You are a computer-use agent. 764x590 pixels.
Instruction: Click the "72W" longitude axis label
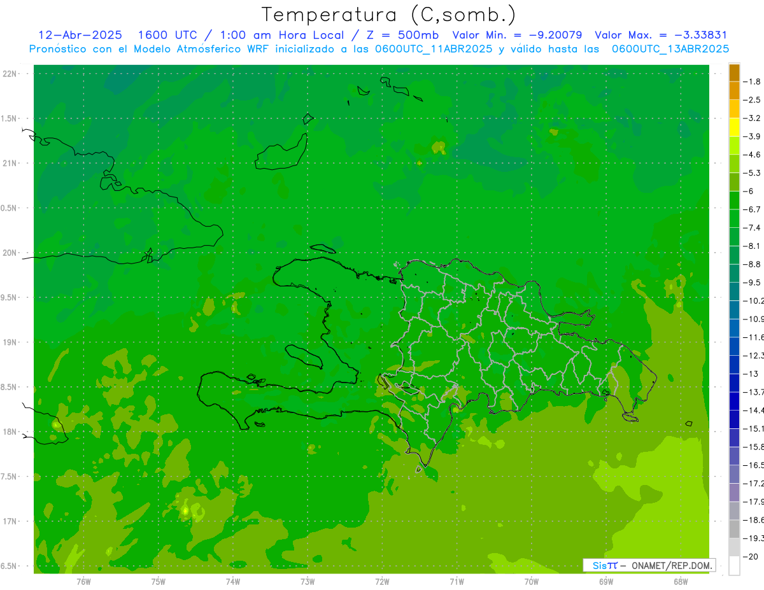pyautogui.click(x=382, y=581)
